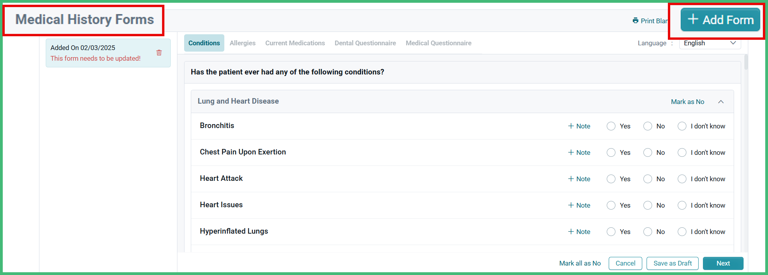Open the Medical Questionnaire tab
The height and width of the screenshot is (275, 768).
click(438, 43)
